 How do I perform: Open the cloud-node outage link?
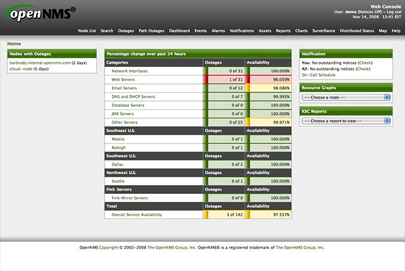coord(21,69)
